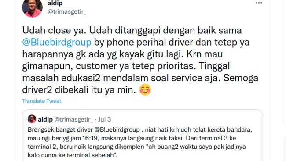The width and height of the screenshot is (286, 161).
Task: Open the three-dot more options menu
Action: [x=259, y=3]
